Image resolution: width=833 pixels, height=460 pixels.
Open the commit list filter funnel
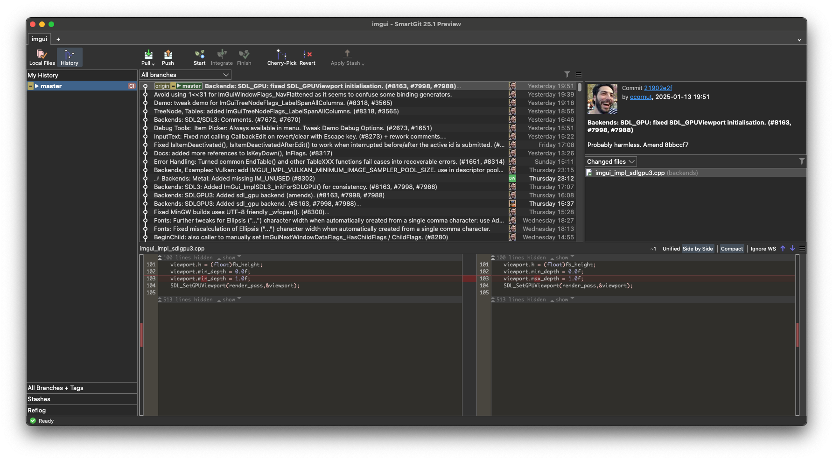click(x=567, y=74)
